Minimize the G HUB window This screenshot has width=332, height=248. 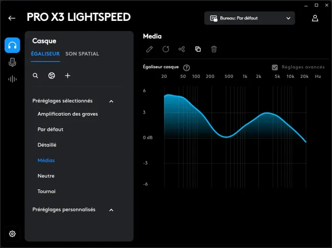tap(306, 6)
